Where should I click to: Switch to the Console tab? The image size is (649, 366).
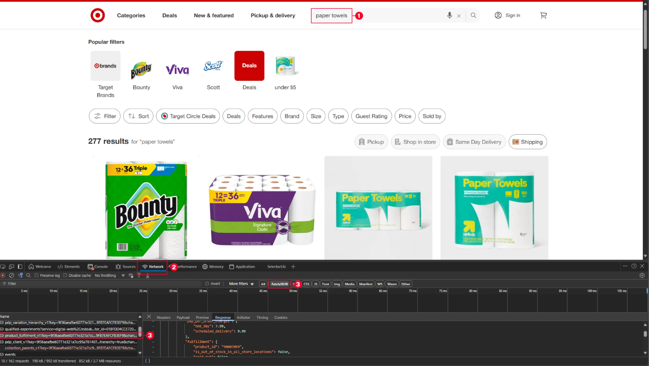(98, 266)
